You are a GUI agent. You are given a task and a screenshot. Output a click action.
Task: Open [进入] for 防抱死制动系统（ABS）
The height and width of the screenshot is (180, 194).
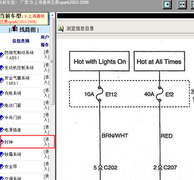coord(46,54)
